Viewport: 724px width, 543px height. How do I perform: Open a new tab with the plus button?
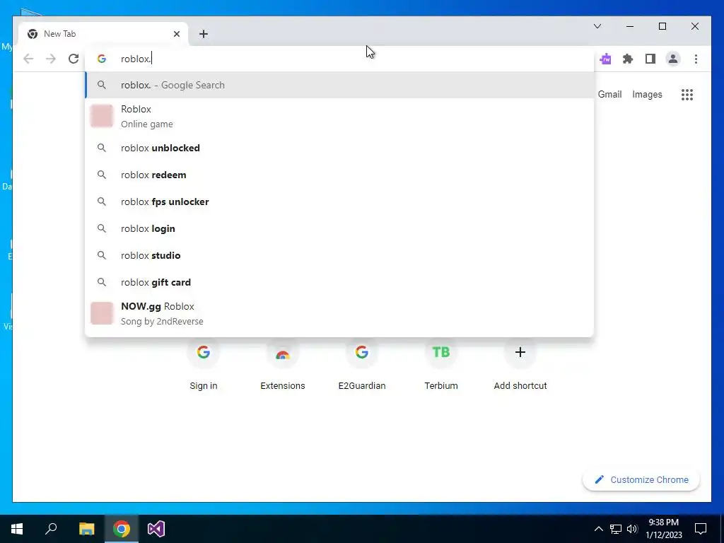click(203, 34)
